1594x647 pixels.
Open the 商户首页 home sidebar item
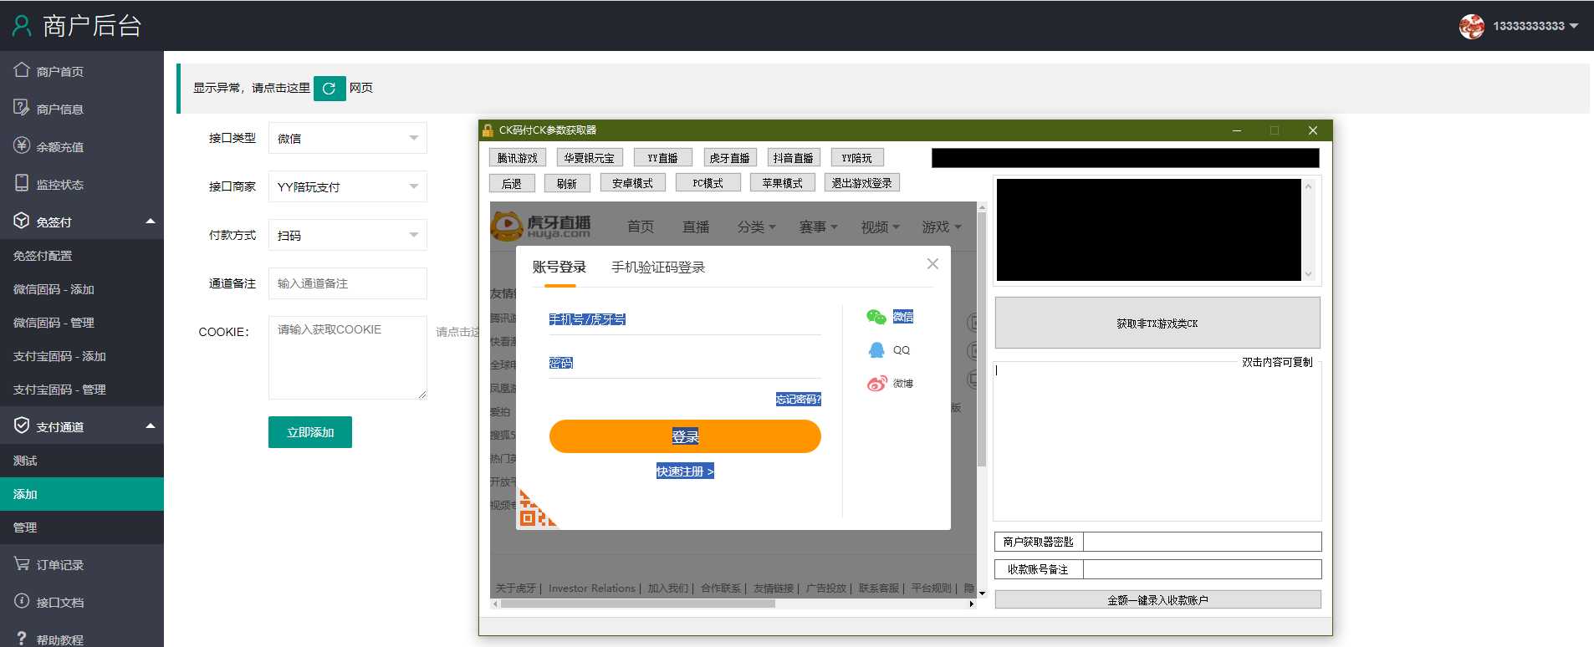tap(59, 72)
